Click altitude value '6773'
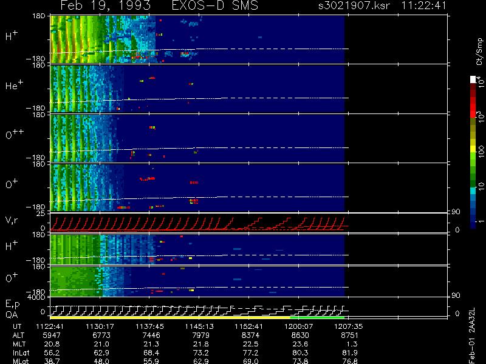 coord(101,335)
